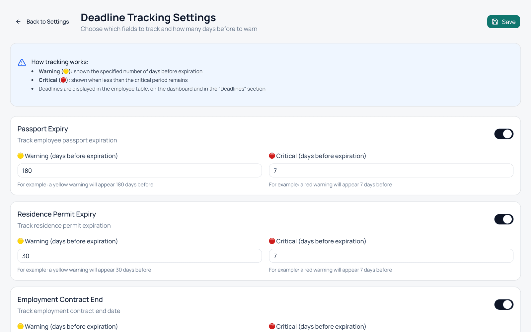The image size is (531, 332).
Task: Click the 'How tracking works:' heading
Action: click(60, 62)
